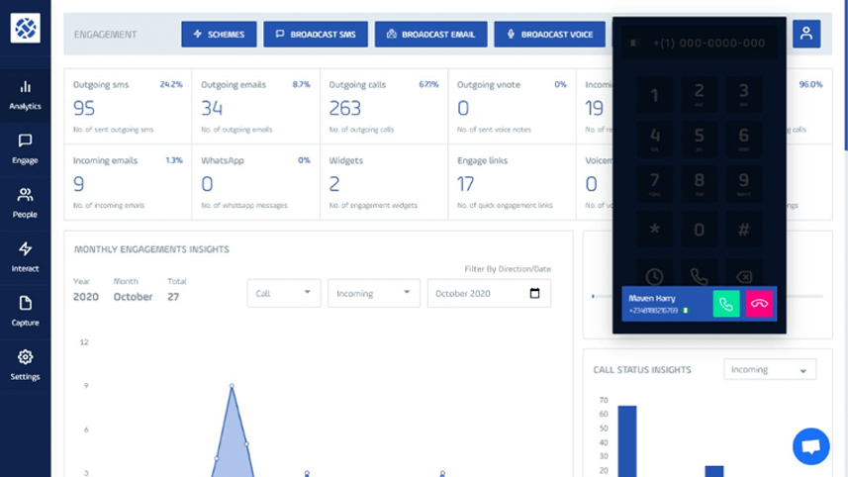The height and width of the screenshot is (477, 848).
Task: Dial digit 2 on the keypad
Action: click(x=699, y=95)
